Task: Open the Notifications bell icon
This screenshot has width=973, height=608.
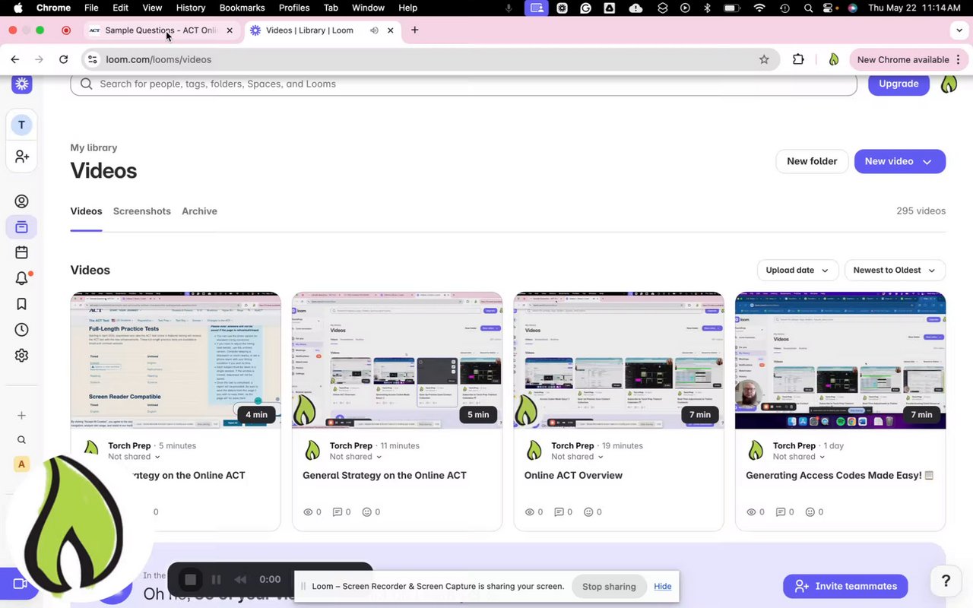Action: [21, 278]
